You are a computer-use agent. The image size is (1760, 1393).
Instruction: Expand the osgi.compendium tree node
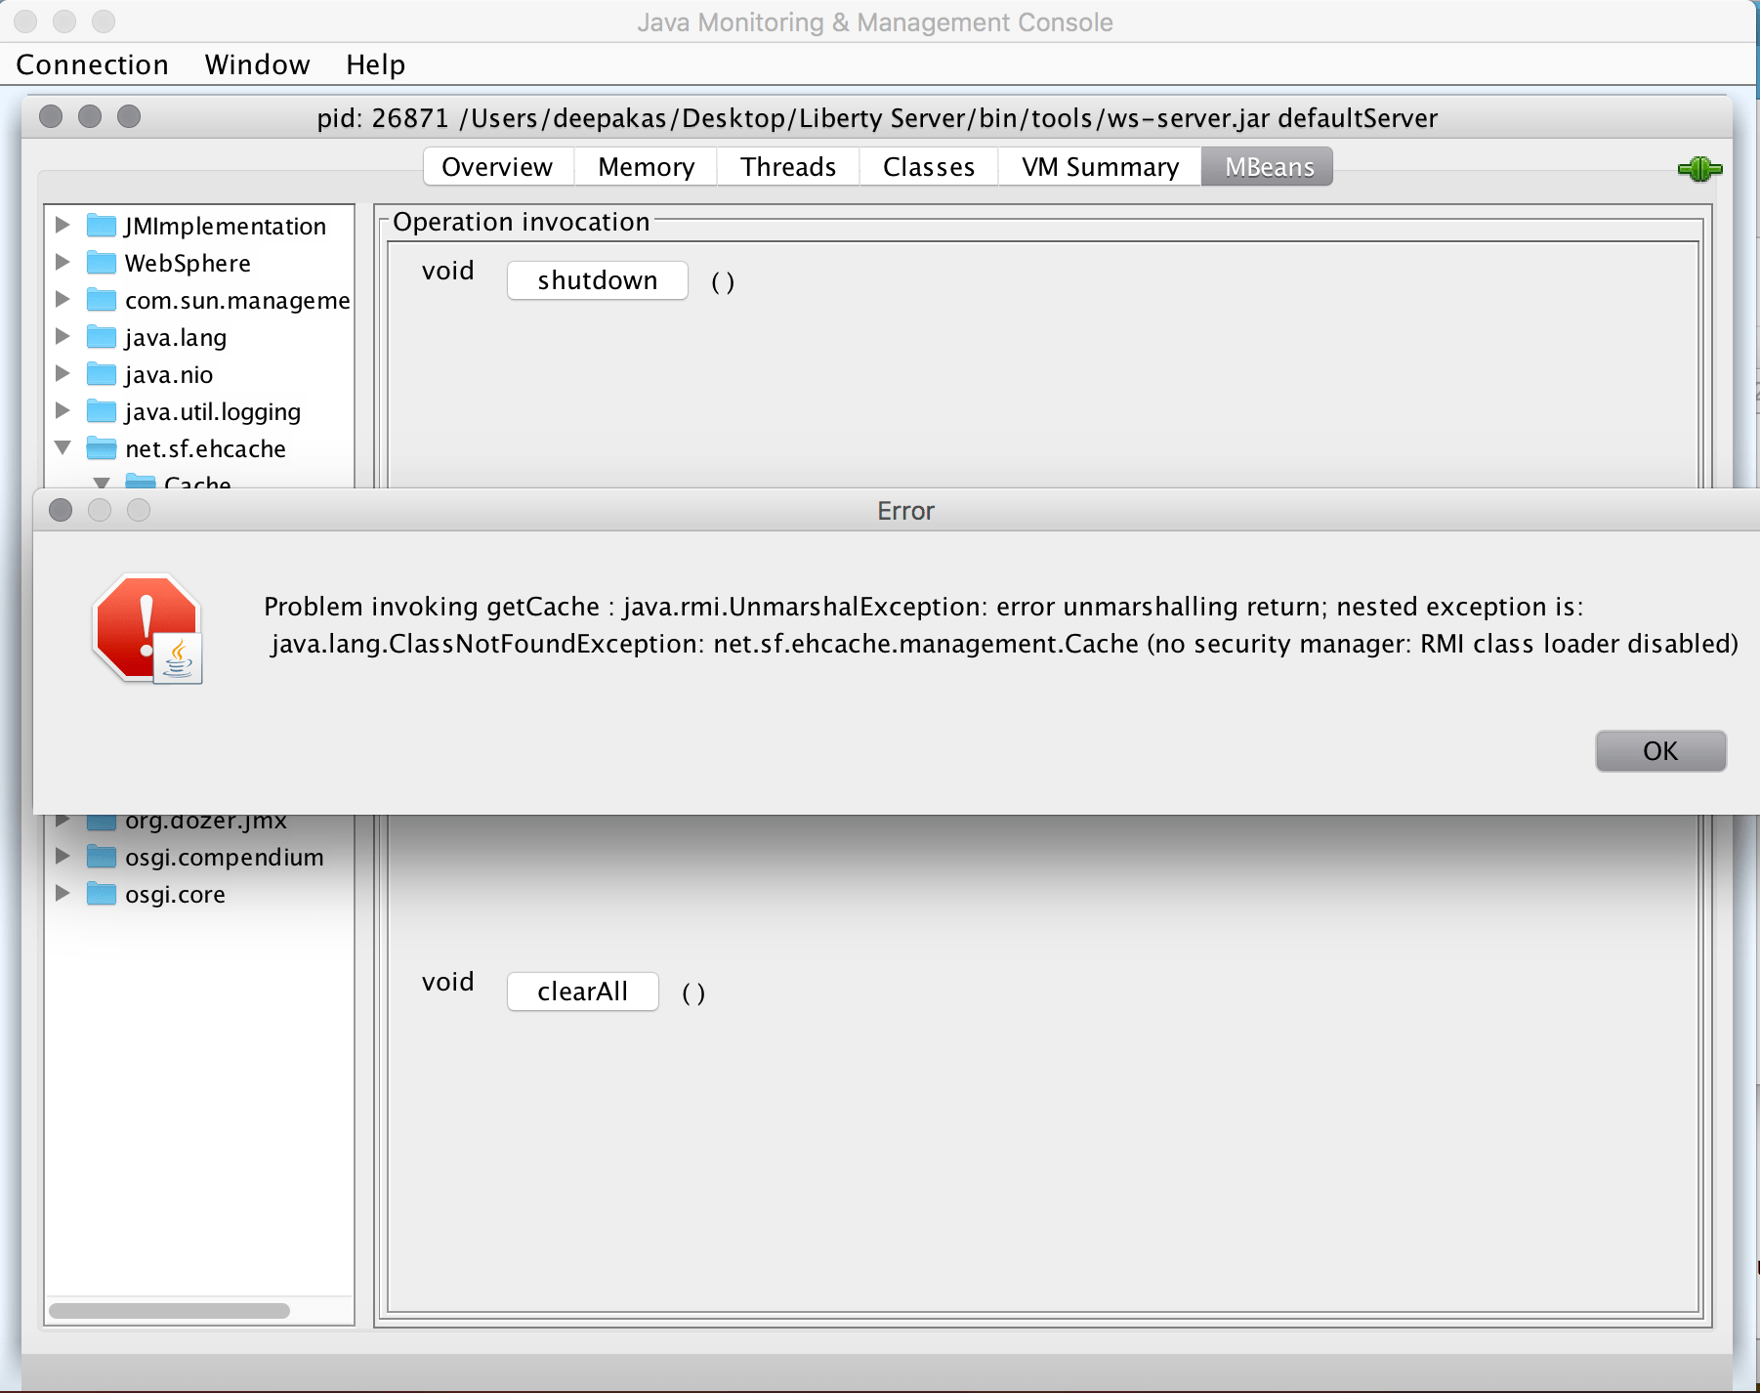[x=63, y=857]
